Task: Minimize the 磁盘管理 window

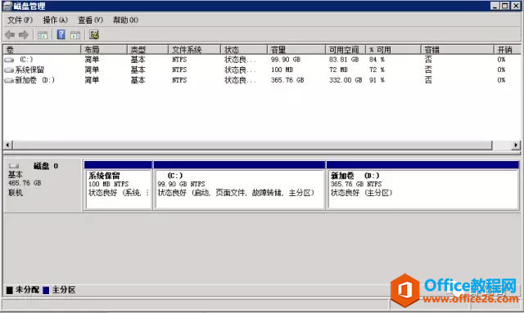Action: click(x=495, y=6)
